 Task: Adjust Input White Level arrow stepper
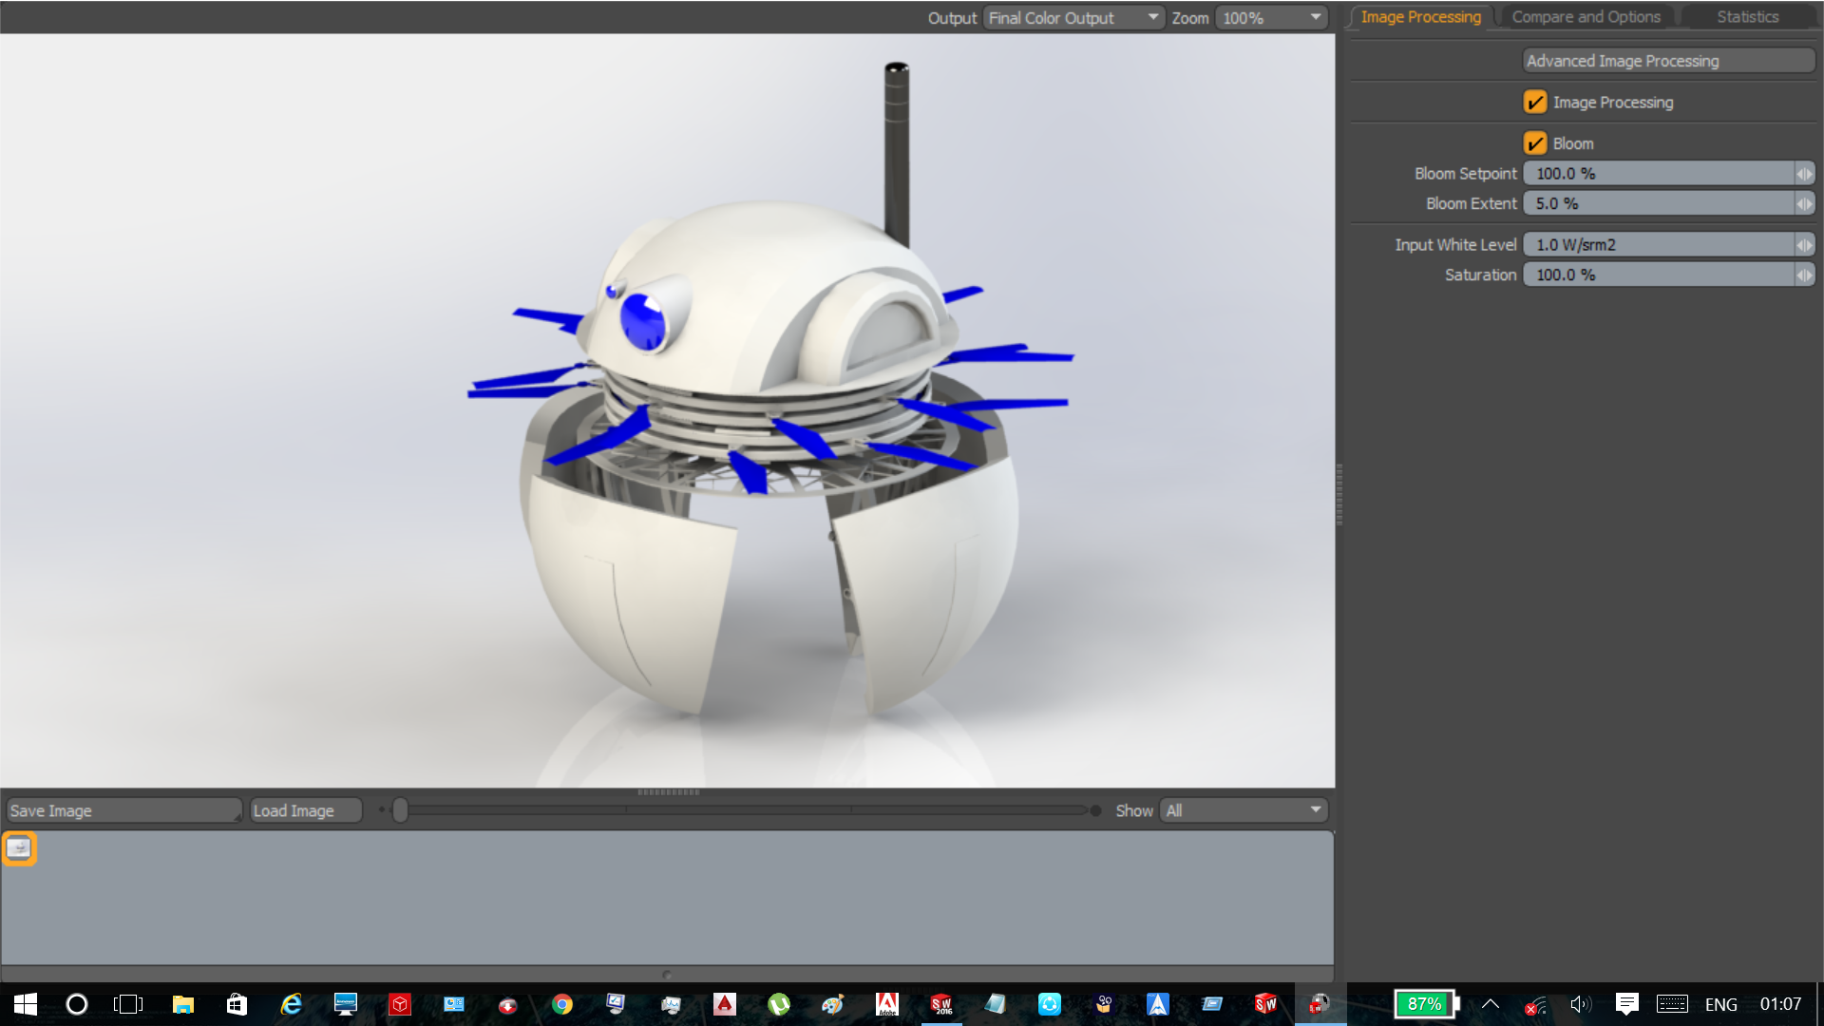[x=1804, y=244]
